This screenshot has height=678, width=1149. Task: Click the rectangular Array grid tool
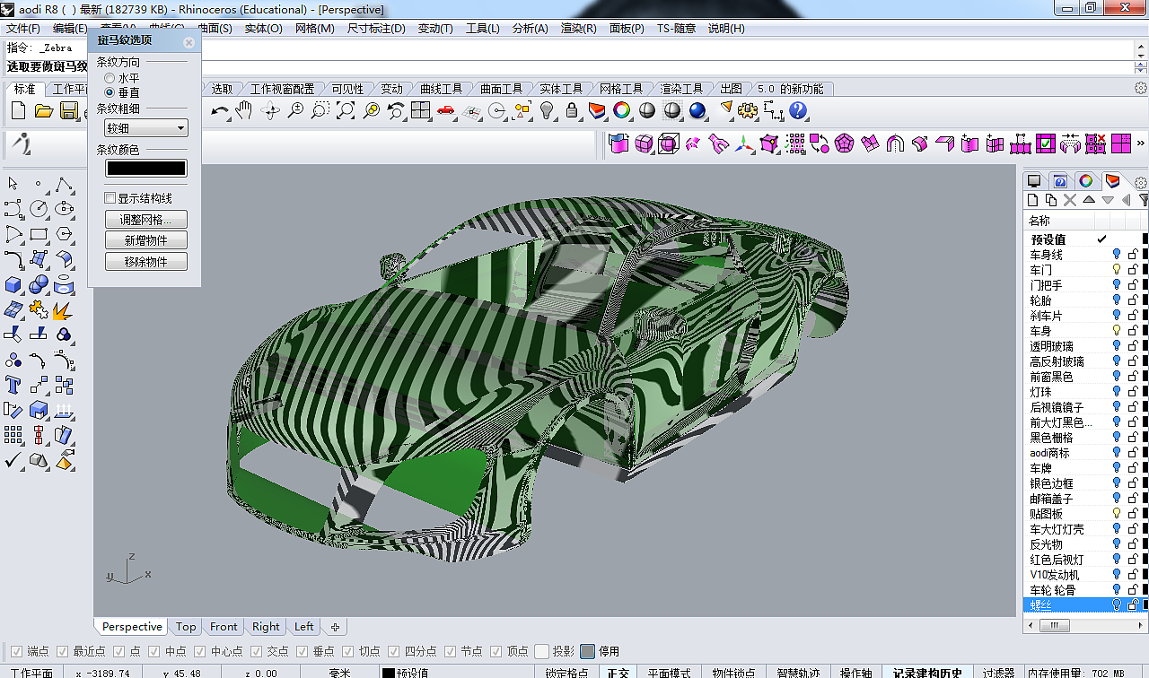tap(13, 435)
